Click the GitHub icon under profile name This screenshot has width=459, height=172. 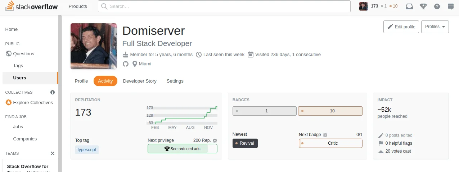tap(126, 64)
